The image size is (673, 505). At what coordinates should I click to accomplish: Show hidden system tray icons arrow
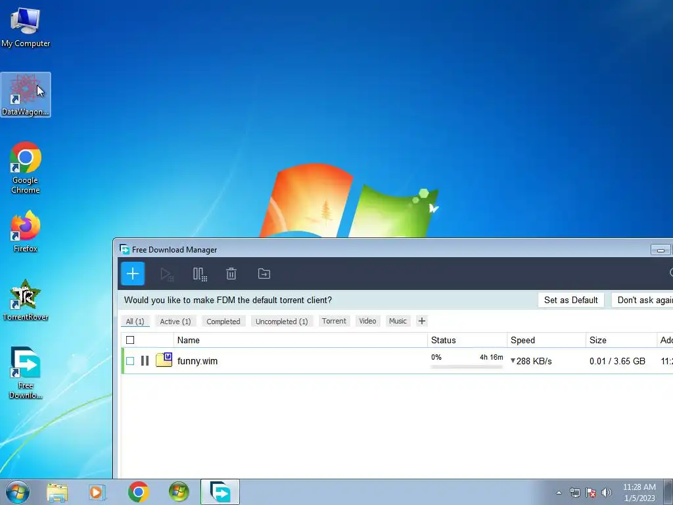559,493
